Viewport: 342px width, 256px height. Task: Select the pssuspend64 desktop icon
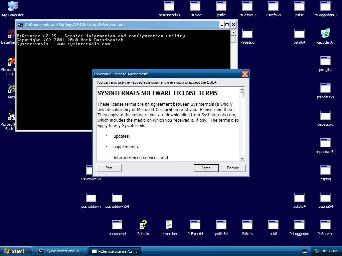(x=169, y=9)
